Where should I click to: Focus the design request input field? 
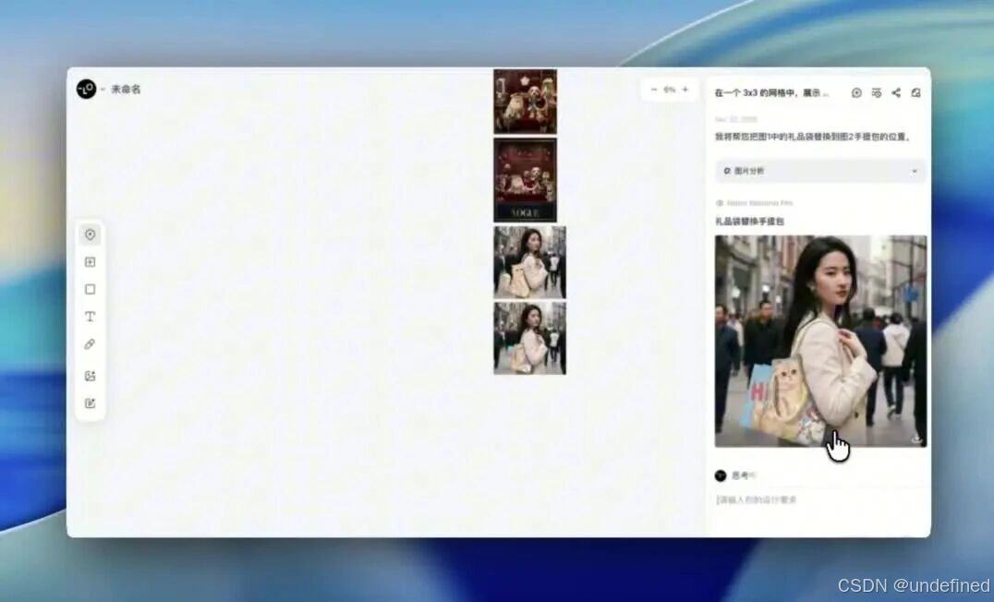pyautogui.click(x=818, y=500)
